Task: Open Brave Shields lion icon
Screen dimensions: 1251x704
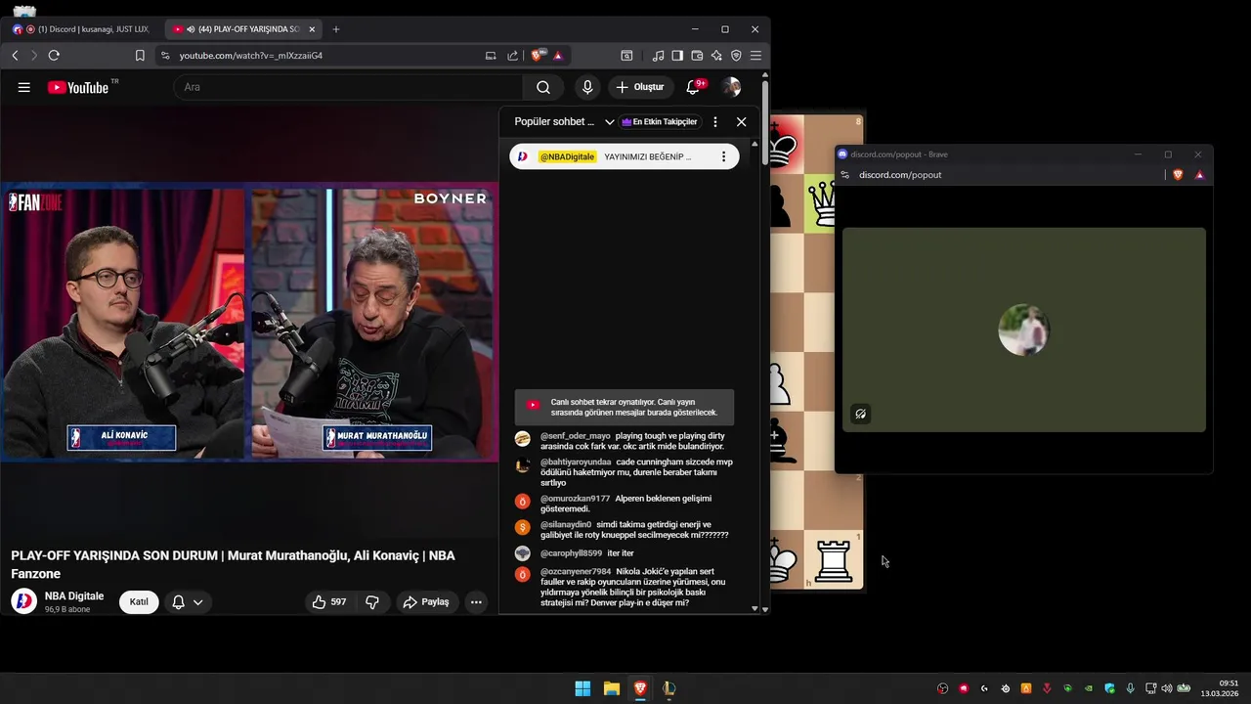Action: (x=537, y=56)
